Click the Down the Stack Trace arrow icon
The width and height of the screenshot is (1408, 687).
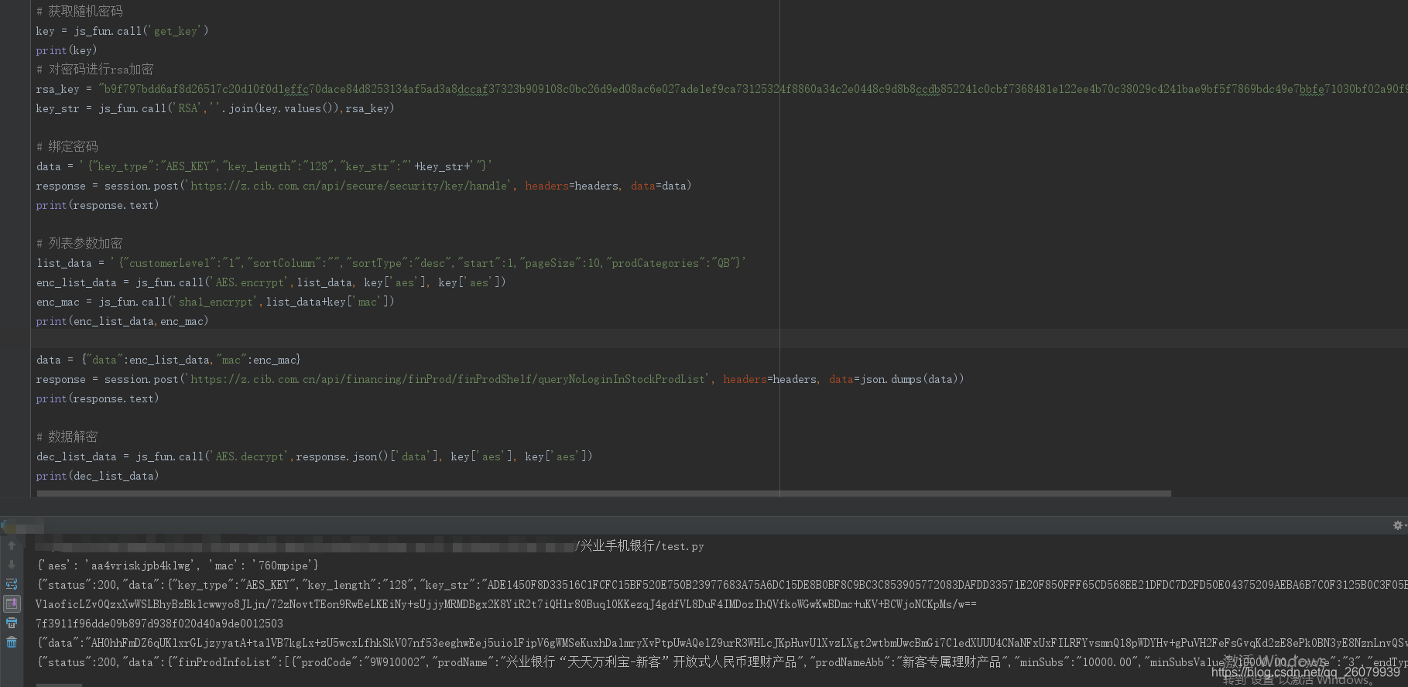[x=12, y=565]
